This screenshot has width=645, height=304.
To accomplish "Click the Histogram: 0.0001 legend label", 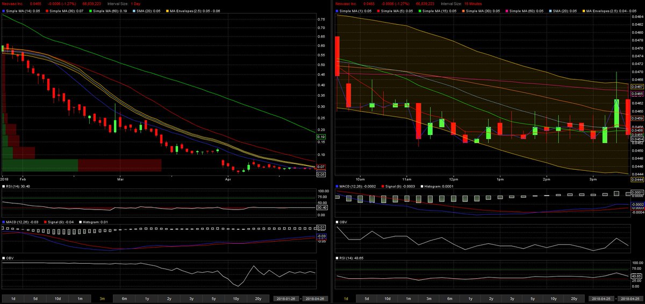I will coord(439,186).
